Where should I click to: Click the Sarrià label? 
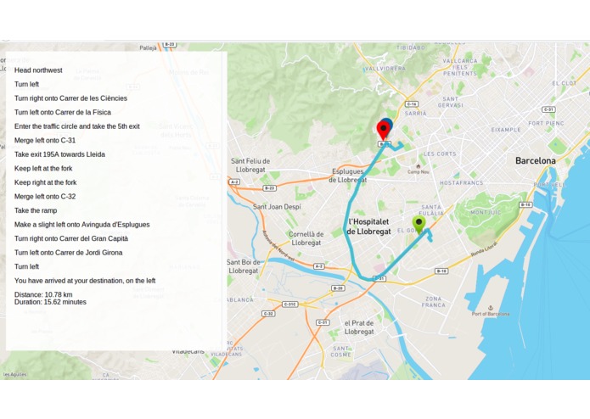pyautogui.click(x=416, y=113)
